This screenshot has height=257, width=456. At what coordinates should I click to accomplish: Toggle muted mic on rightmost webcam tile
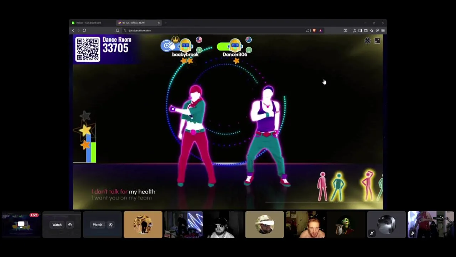tap(413, 233)
